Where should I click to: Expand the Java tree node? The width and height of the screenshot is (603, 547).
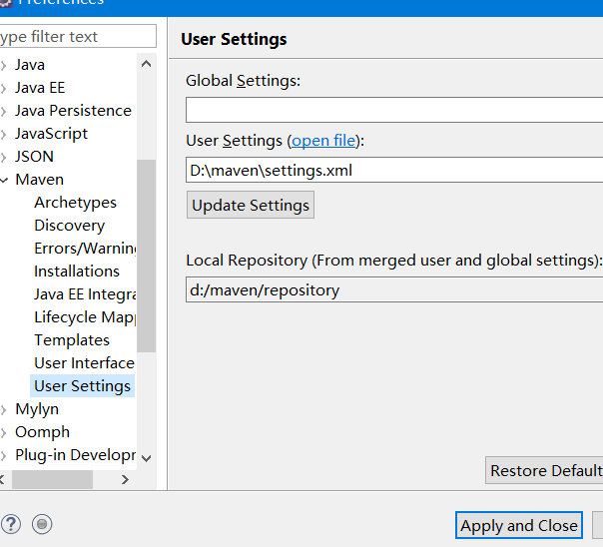(4, 65)
